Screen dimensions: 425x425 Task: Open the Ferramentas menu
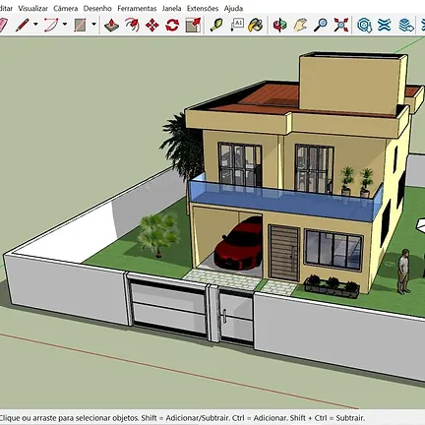click(137, 9)
